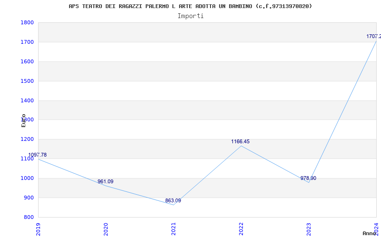381x238 pixels.
Task: Click the x-axis year label 2022
Action: click(x=241, y=228)
